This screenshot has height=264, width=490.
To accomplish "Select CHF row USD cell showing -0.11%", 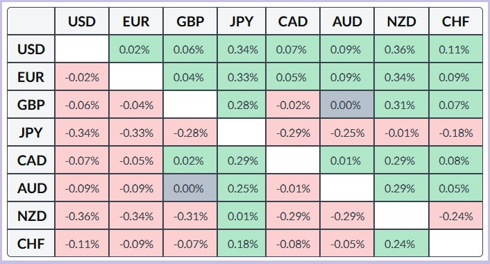I will 82,243.
